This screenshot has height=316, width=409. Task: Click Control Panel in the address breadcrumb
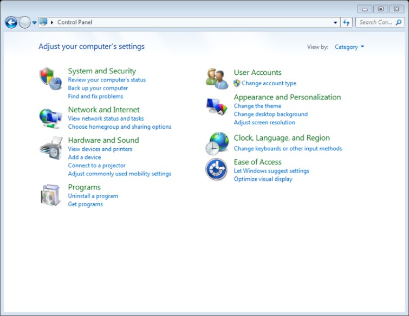pyautogui.click(x=75, y=22)
